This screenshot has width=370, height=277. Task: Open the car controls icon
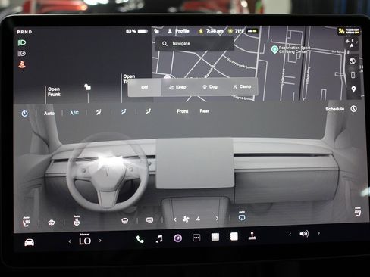(30, 243)
